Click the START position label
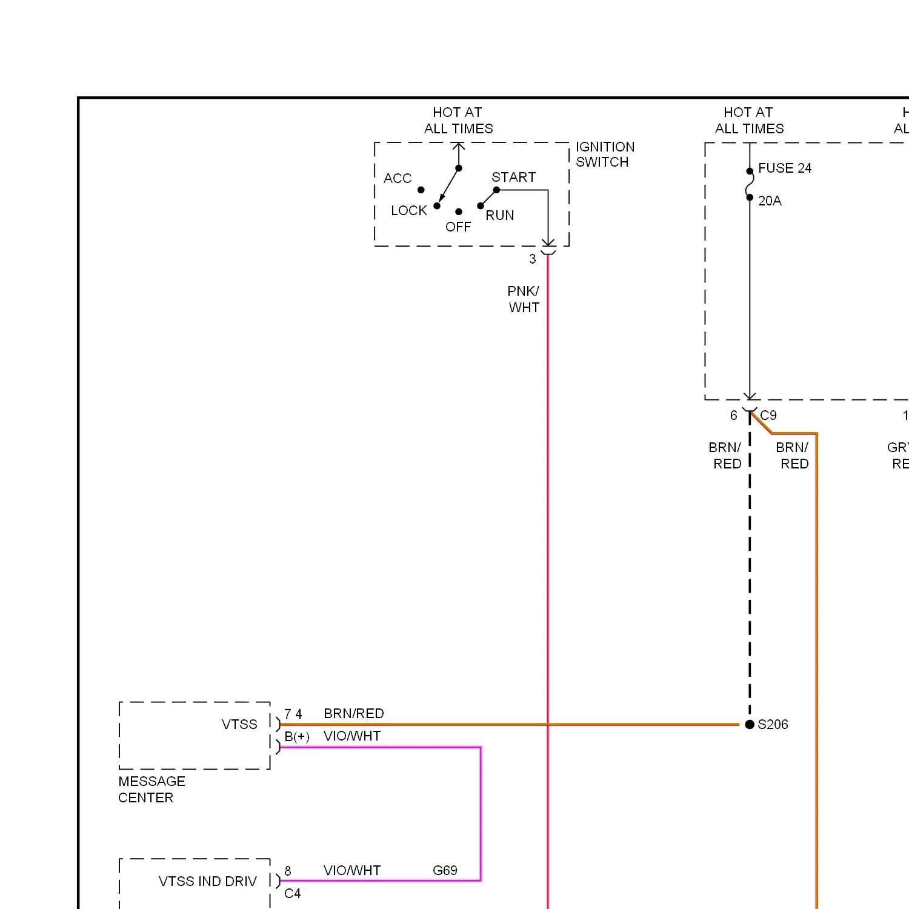Viewport: 909px width, 909px height. tap(514, 177)
